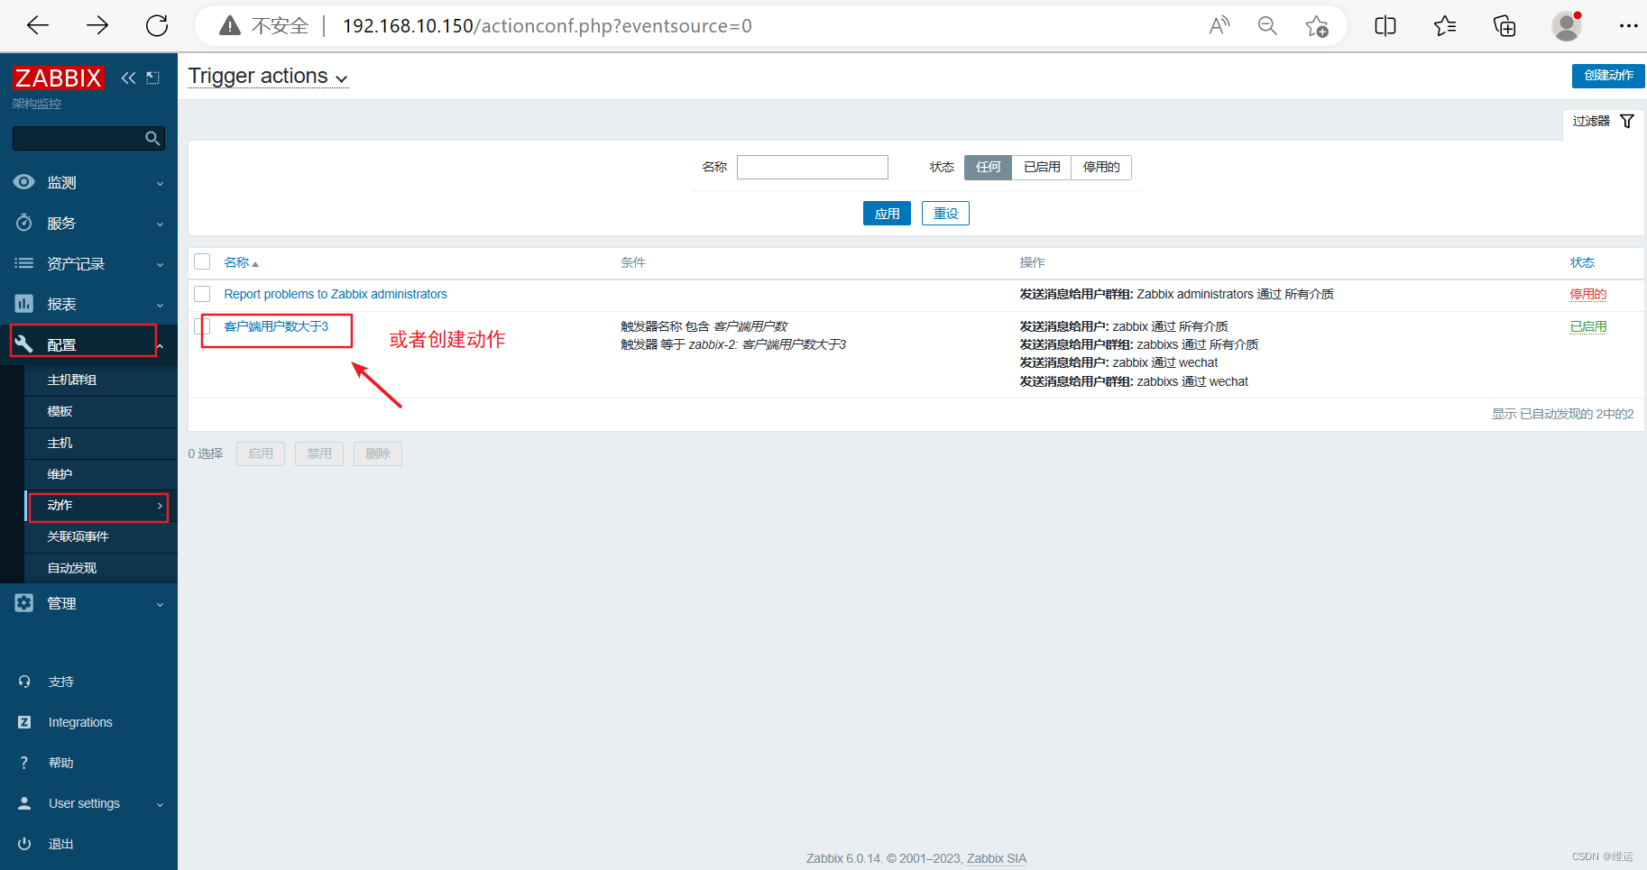This screenshot has height=870, width=1647.
Task: Click the clock icon for 服务
Action: (24, 223)
